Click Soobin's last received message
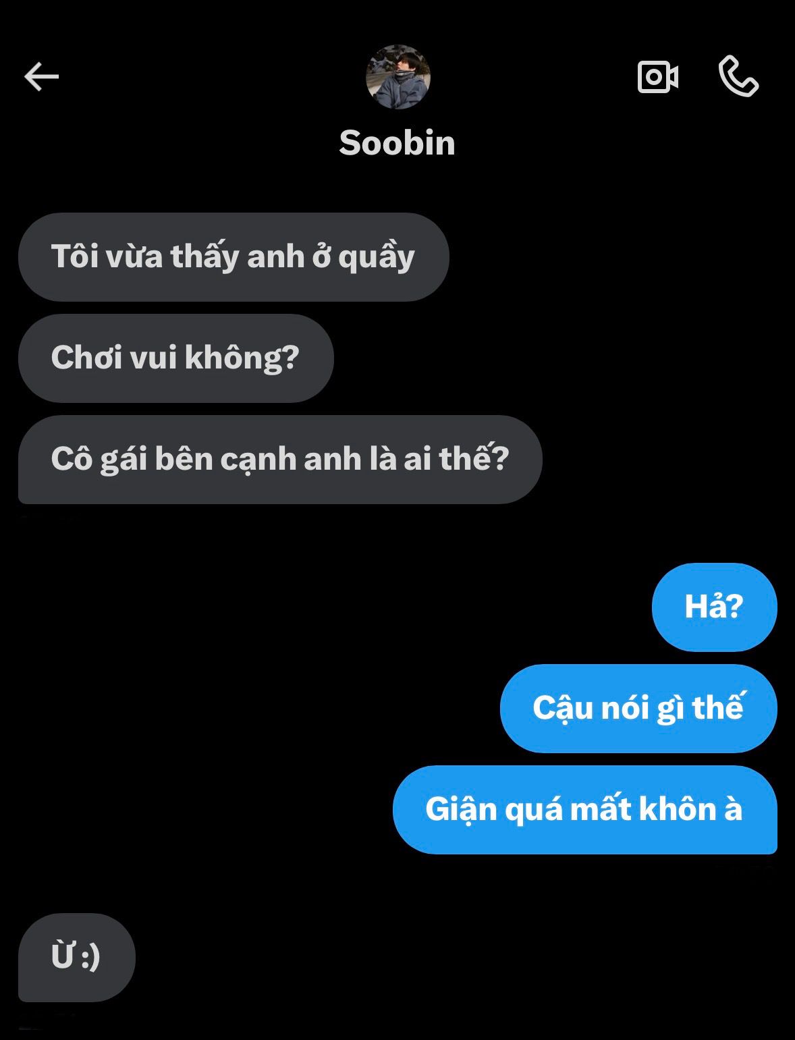795x1040 pixels. click(77, 958)
